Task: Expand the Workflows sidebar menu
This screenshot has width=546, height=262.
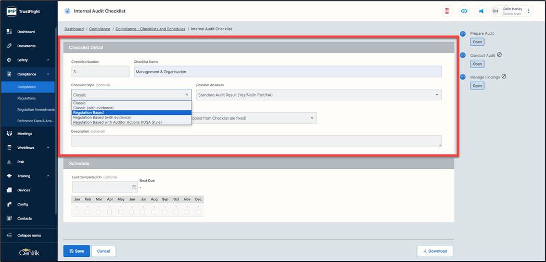Action: pos(26,148)
